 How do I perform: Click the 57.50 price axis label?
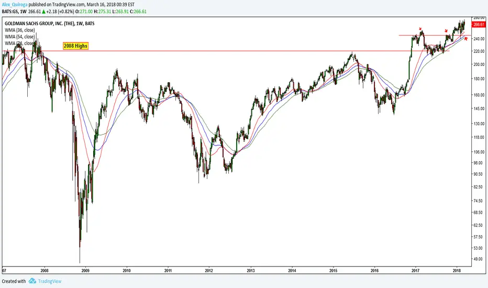pos(478,237)
